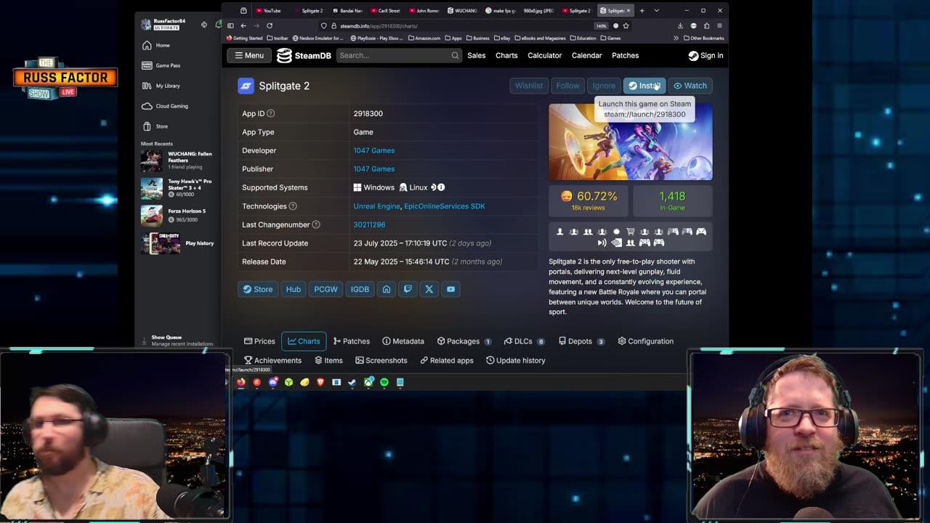
Task: Open the PCGW link button
Action: point(325,289)
